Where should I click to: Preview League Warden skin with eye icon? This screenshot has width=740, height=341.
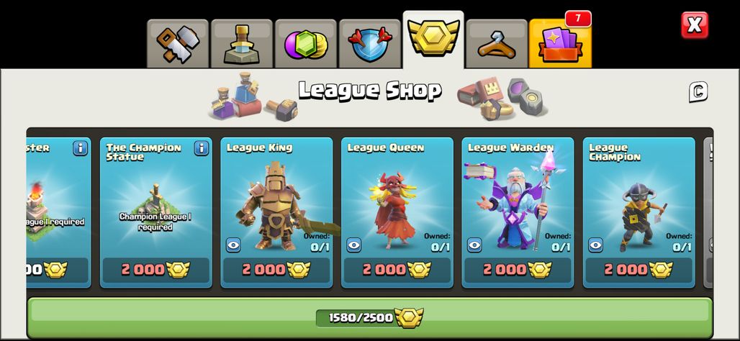(475, 245)
